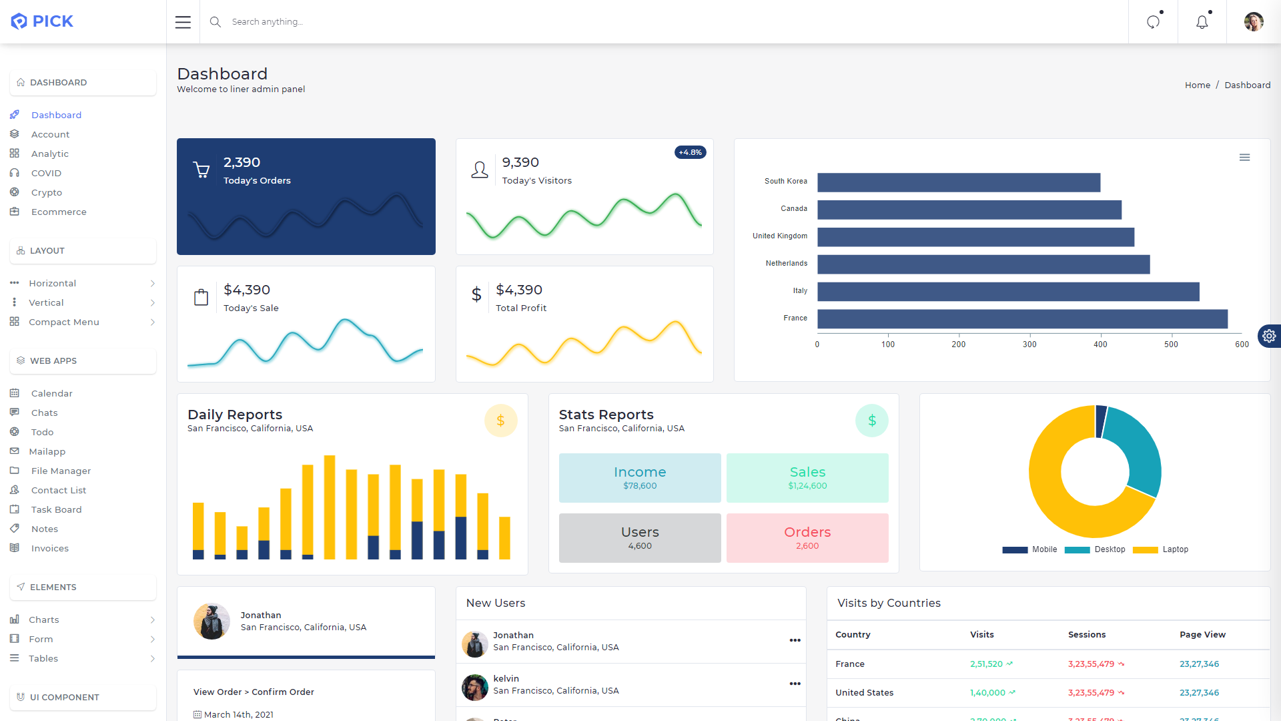Image resolution: width=1281 pixels, height=721 pixels.
Task: Click the Todo icon in sidebar
Action: (x=14, y=432)
